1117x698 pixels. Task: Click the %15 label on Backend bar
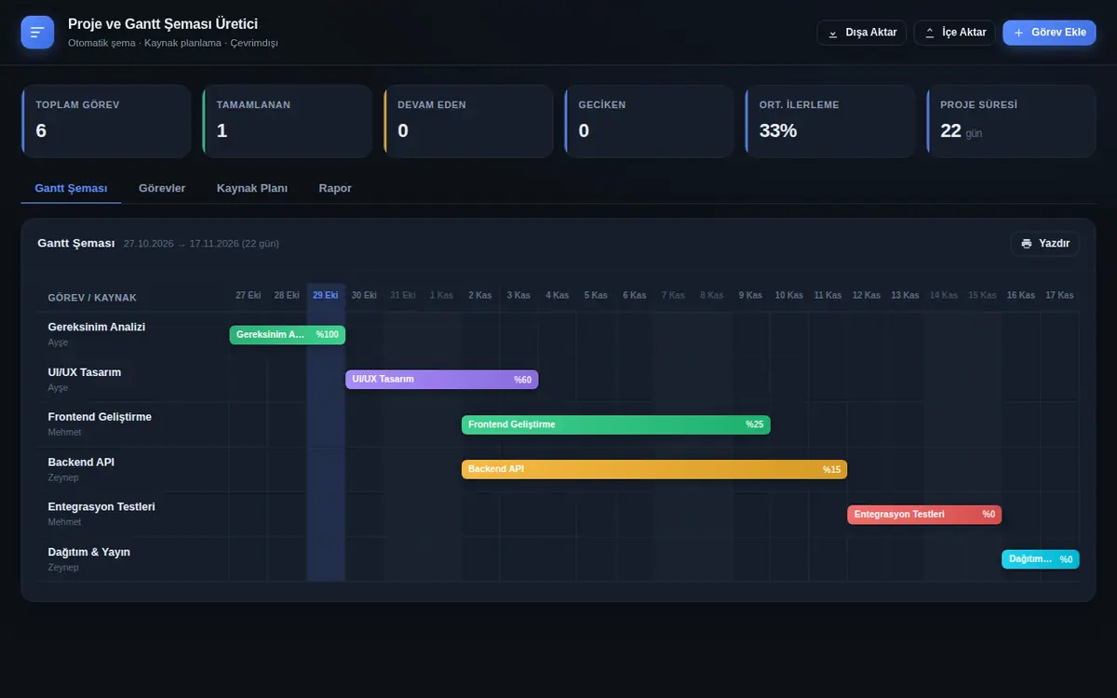pyautogui.click(x=832, y=470)
